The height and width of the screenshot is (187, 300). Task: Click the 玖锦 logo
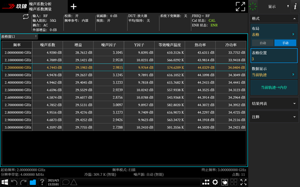(x=14, y=6)
